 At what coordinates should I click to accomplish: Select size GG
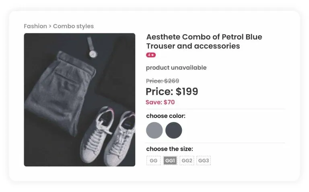point(153,161)
